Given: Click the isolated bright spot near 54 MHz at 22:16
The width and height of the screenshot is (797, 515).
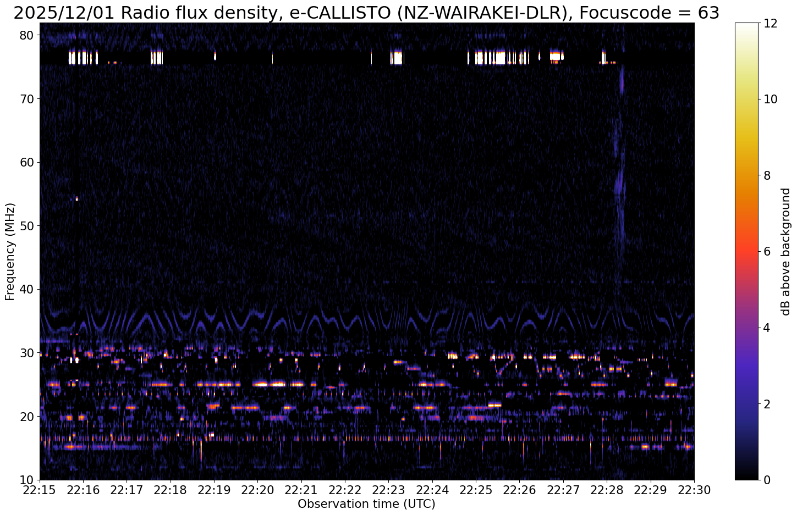Looking at the screenshot, I should tap(76, 198).
